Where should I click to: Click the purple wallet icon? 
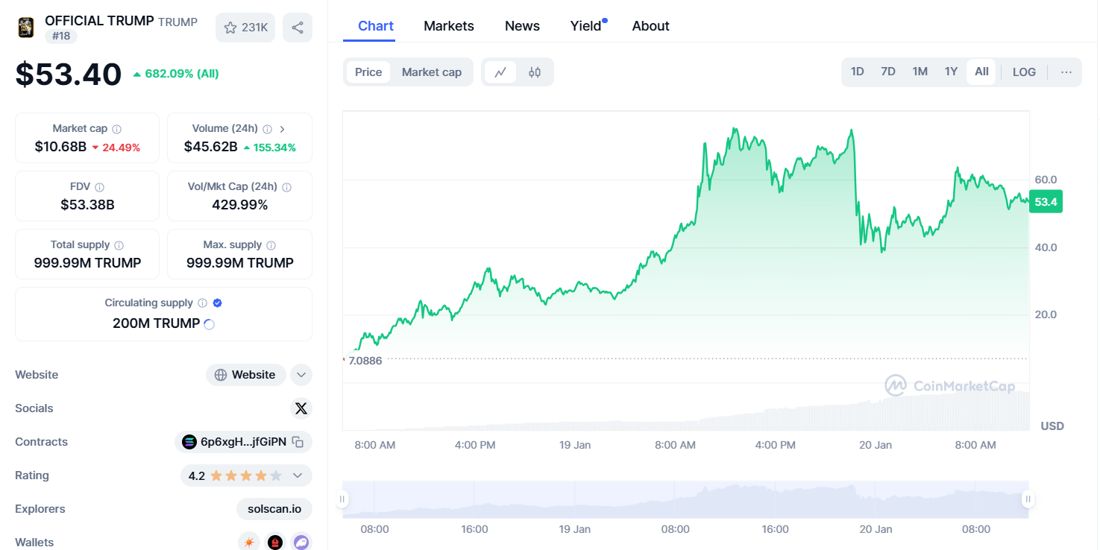coord(301,543)
